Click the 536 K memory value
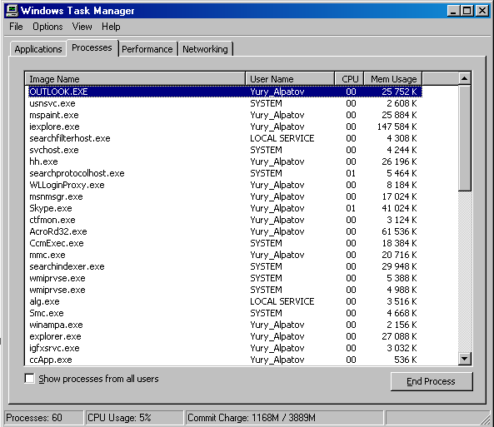Screen dimensions: 494x427 point(406,360)
